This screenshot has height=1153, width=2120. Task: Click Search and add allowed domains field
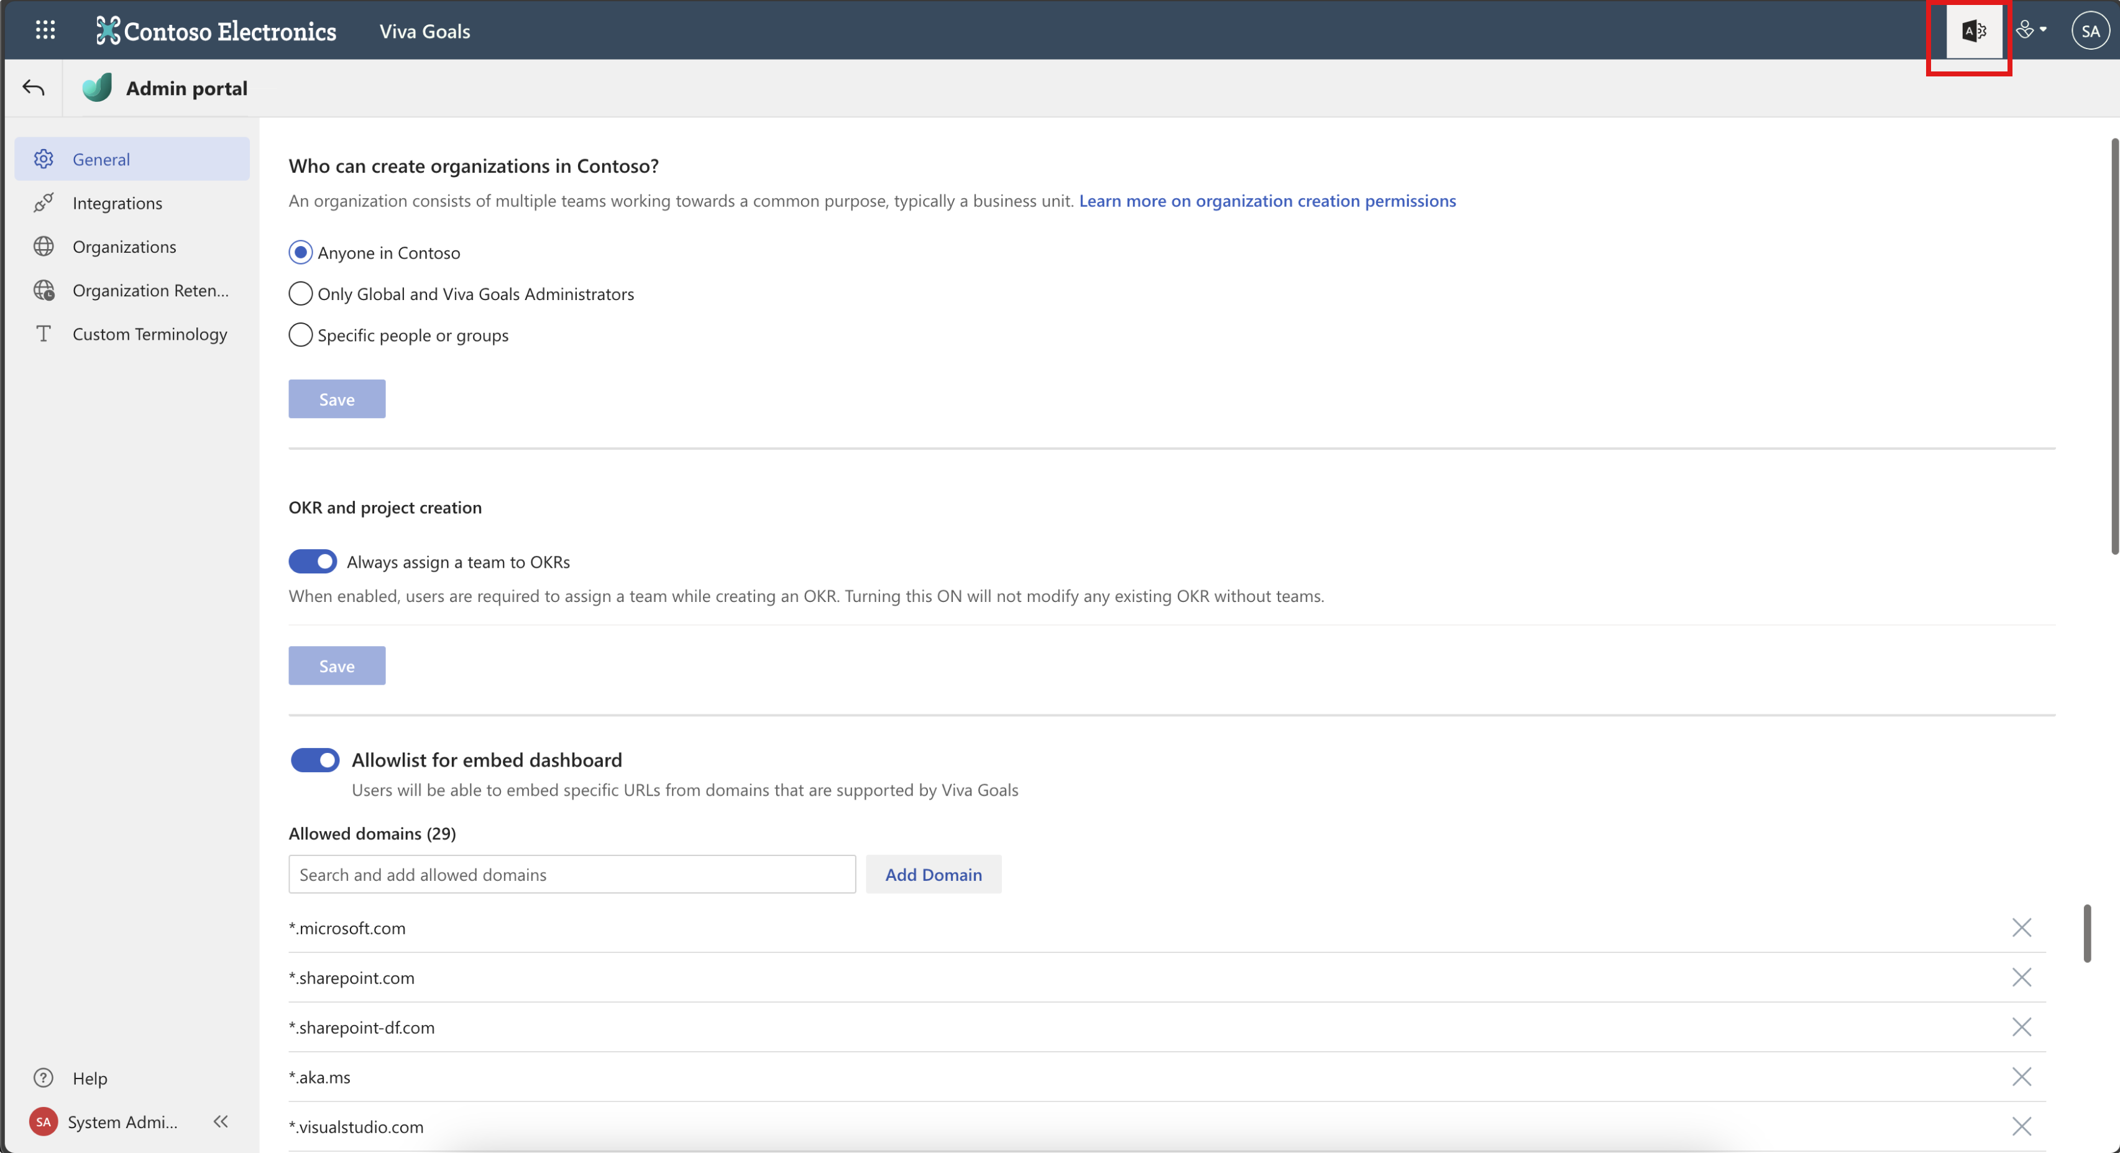(x=571, y=874)
